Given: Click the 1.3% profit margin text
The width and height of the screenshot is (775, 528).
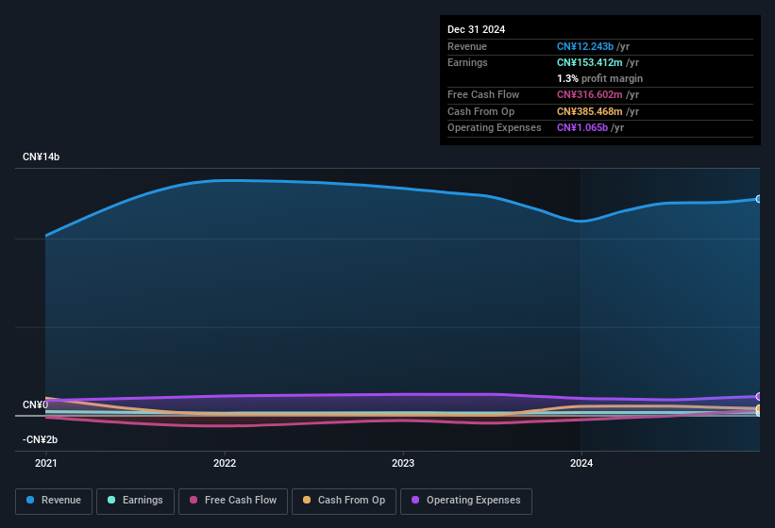Looking at the screenshot, I should [x=599, y=78].
